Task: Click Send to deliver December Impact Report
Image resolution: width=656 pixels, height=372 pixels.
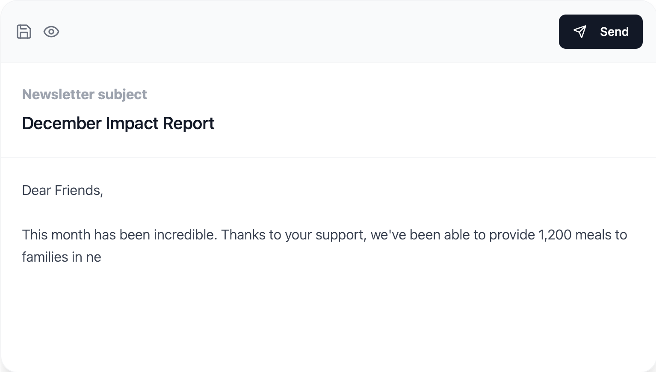Action: pos(600,32)
